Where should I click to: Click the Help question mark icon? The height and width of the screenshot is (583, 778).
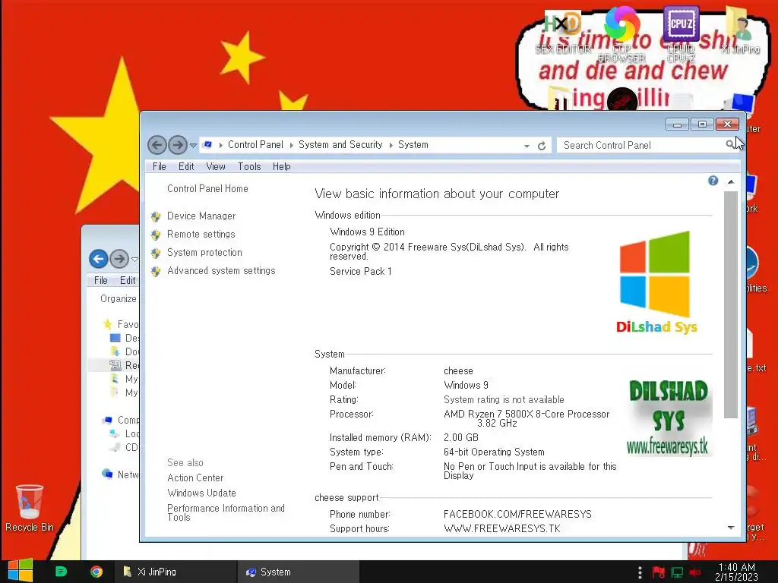coord(713,181)
